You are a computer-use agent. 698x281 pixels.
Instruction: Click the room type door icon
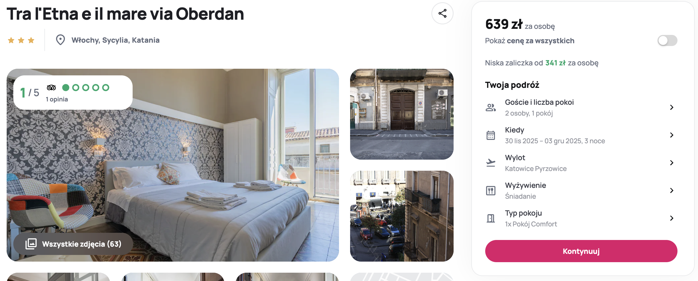490,218
